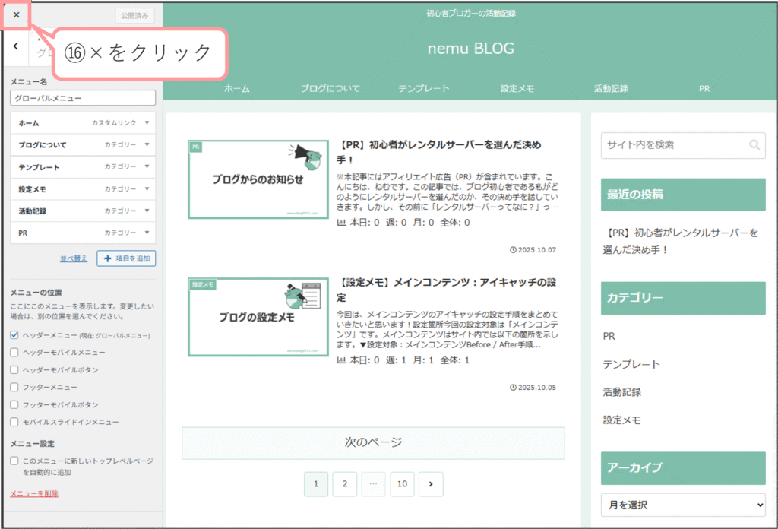Click the search magnifier icon in sidebar
The width and height of the screenshot is (778, 529).
point(754,144)
